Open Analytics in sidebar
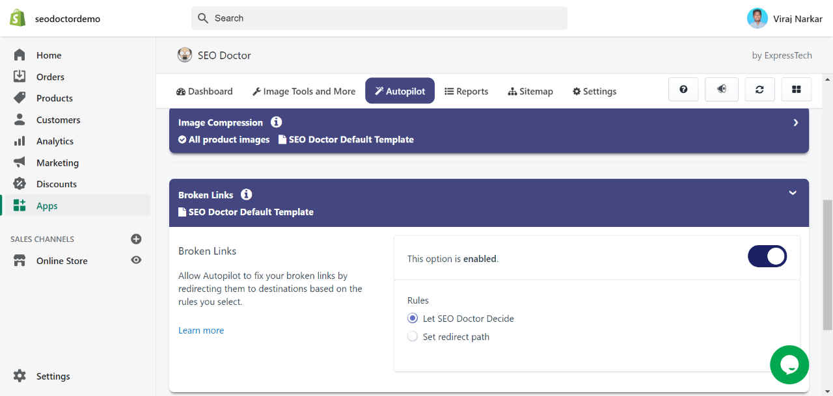 tap(55, 141)
